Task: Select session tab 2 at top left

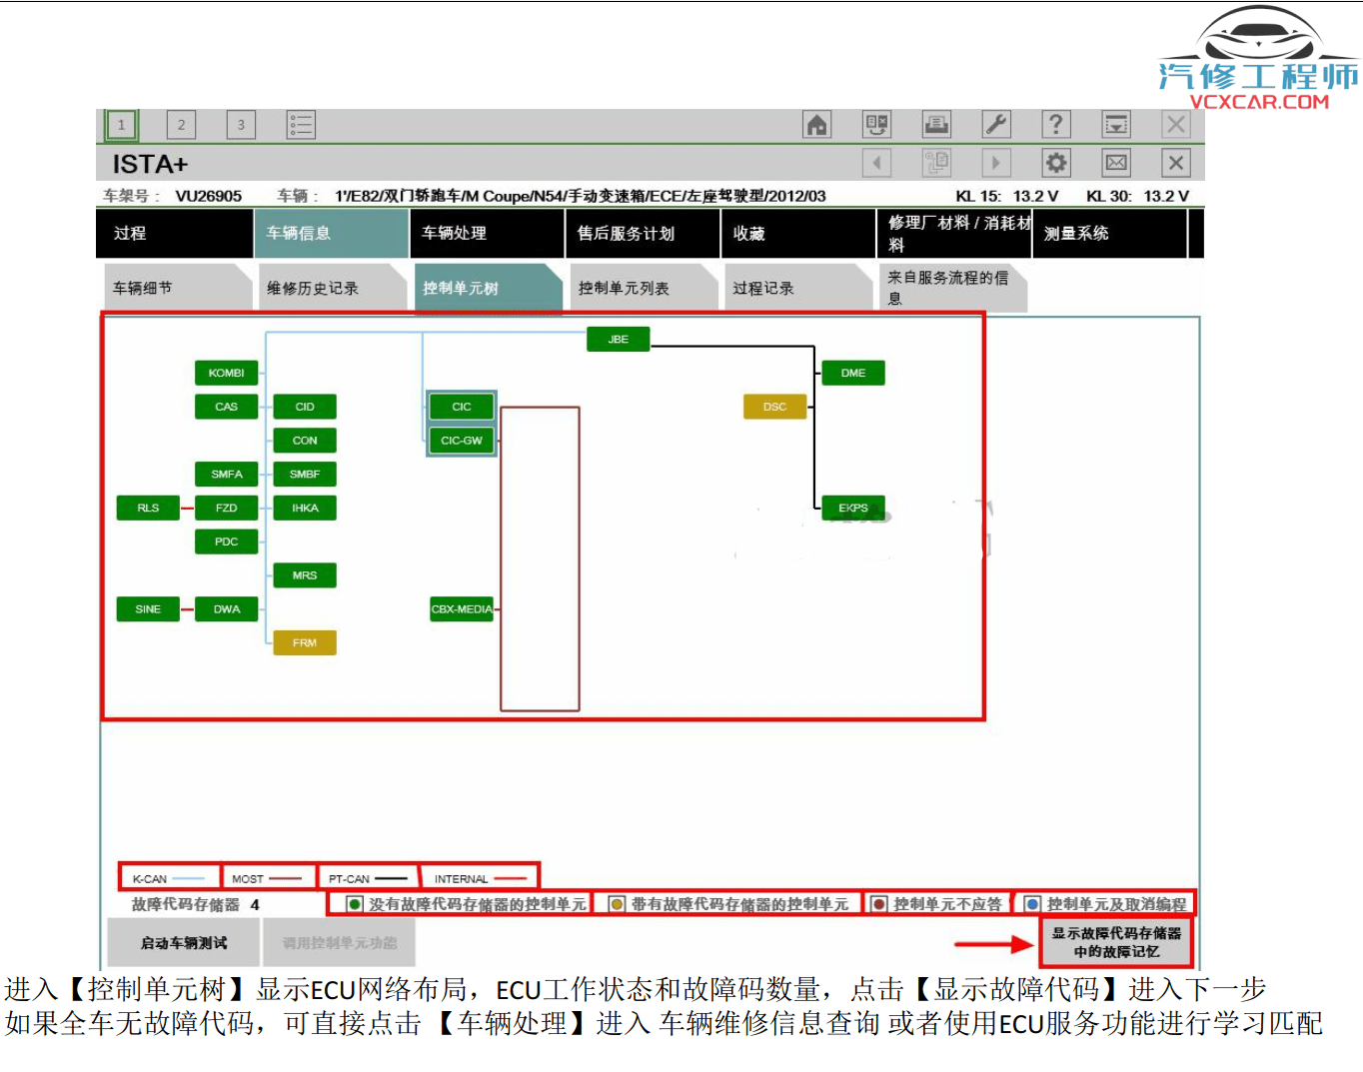Action: (x=181, y=124)
